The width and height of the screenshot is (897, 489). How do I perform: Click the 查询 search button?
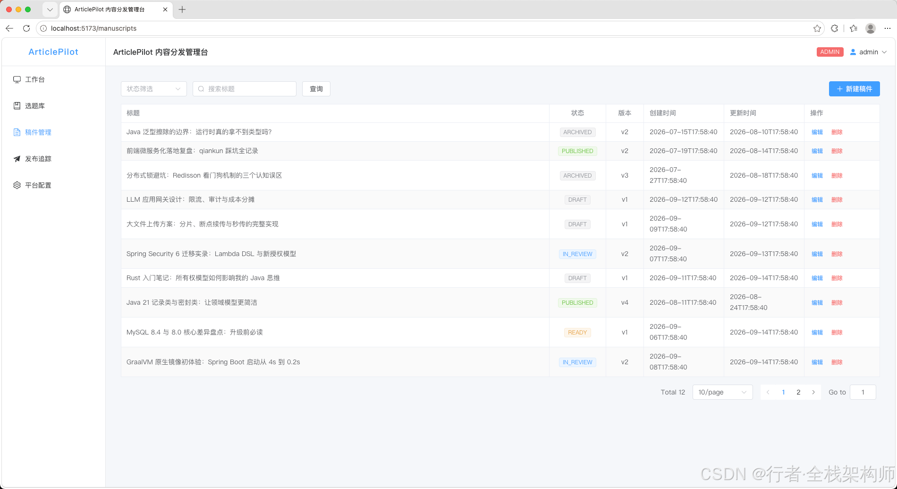316,89
